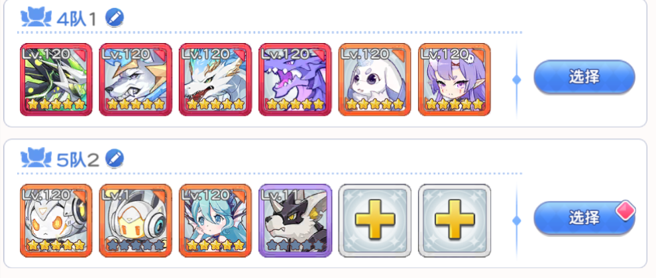
Task: Click the cat emblem beside 5队2
Action: [x=36, y=159]
